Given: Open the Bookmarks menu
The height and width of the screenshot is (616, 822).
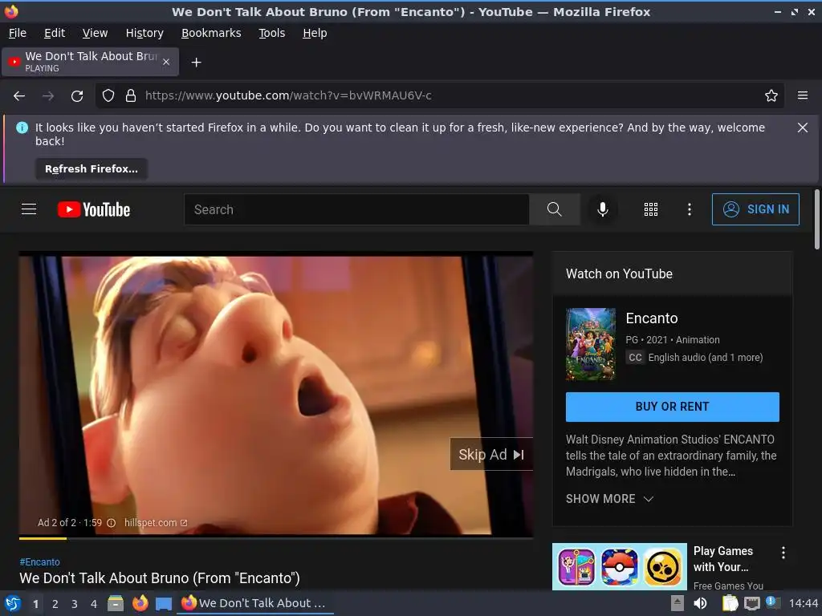Looking at the screenshot, I should click(211, 33).
